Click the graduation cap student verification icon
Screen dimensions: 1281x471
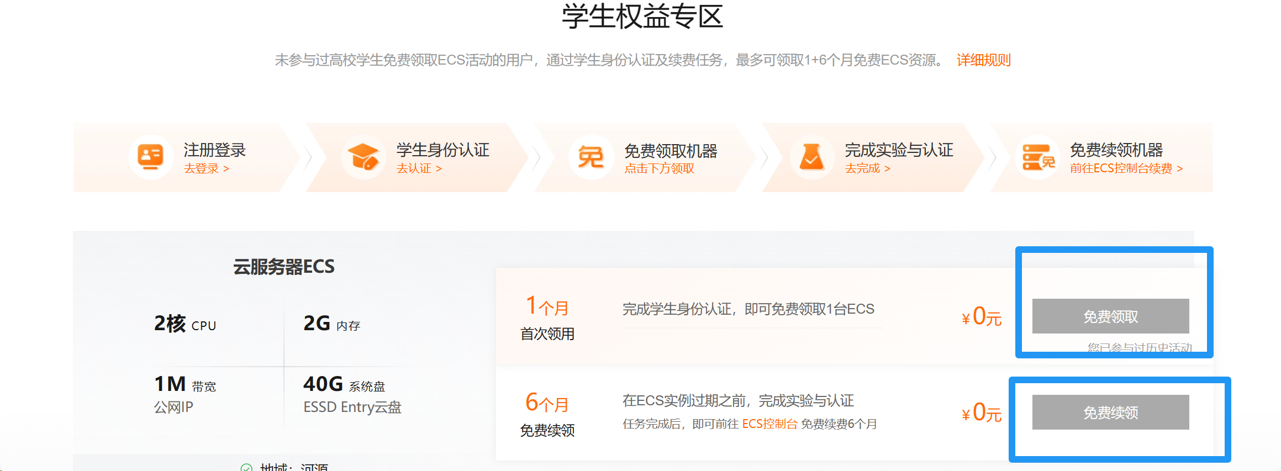tap(363, 157)
